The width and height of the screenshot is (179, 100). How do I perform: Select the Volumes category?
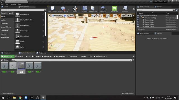(x=4, y=34)
